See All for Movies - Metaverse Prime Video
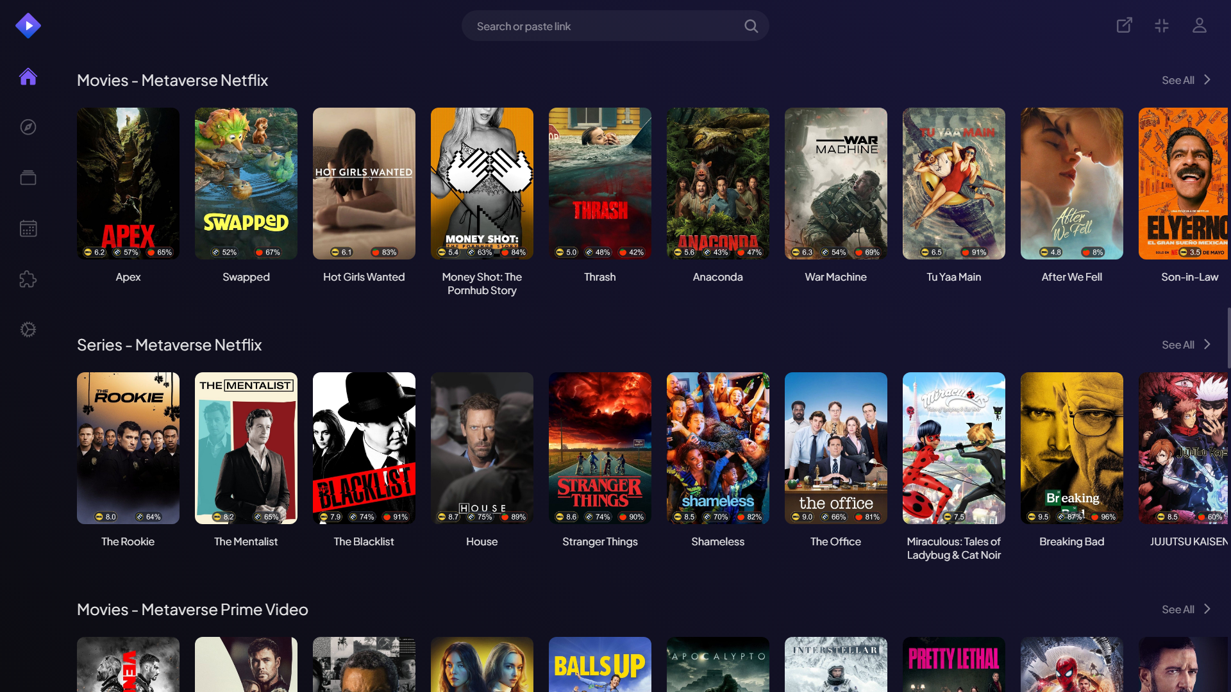The width and height of the screenshot is (1231, 692). pyautogui.click(x=1186, y=609)
